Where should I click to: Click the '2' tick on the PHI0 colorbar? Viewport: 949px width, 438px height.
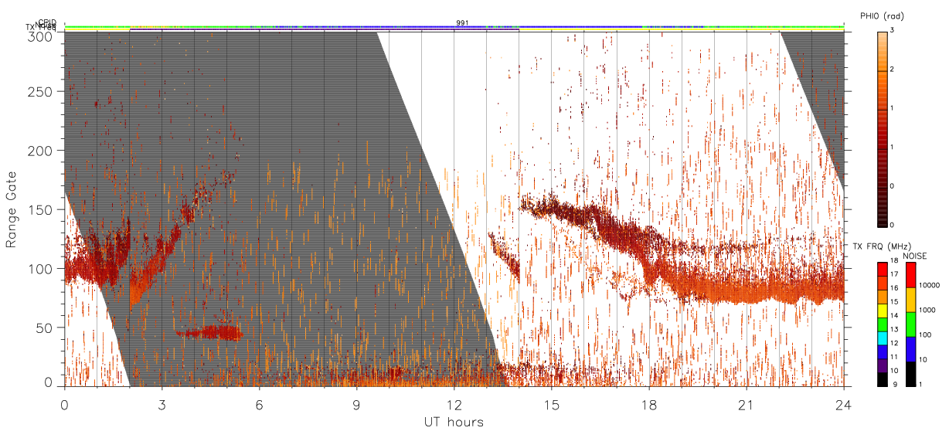click(x=893, y=71)
